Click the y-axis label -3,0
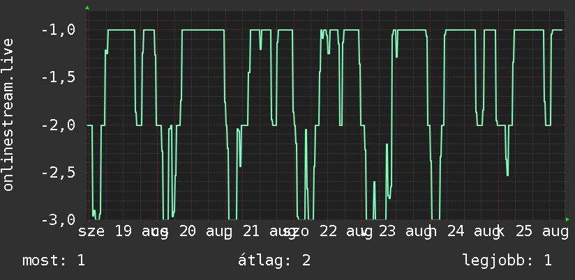Screen dimensions: 575x280 [x=58, y=220]
